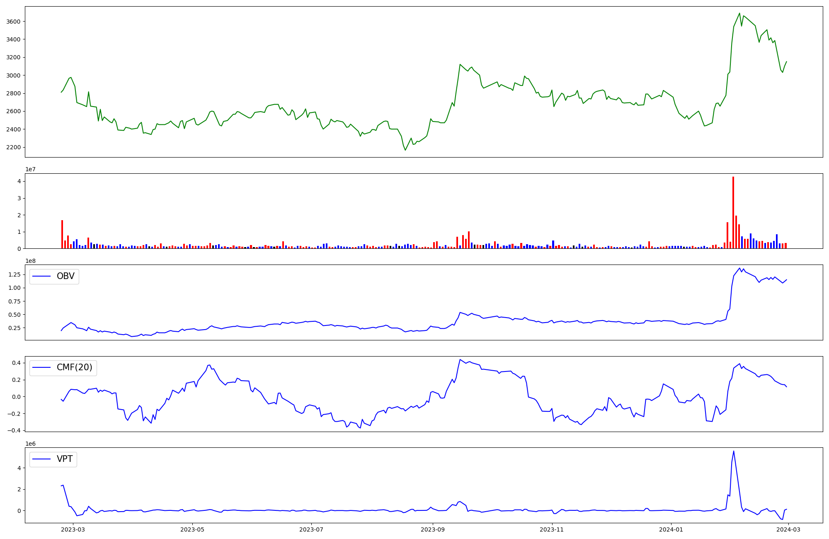Viewport: 829px width, 539px height.
Task: Click the 2023-11 x-axis date label
Action: pos(552,529)
